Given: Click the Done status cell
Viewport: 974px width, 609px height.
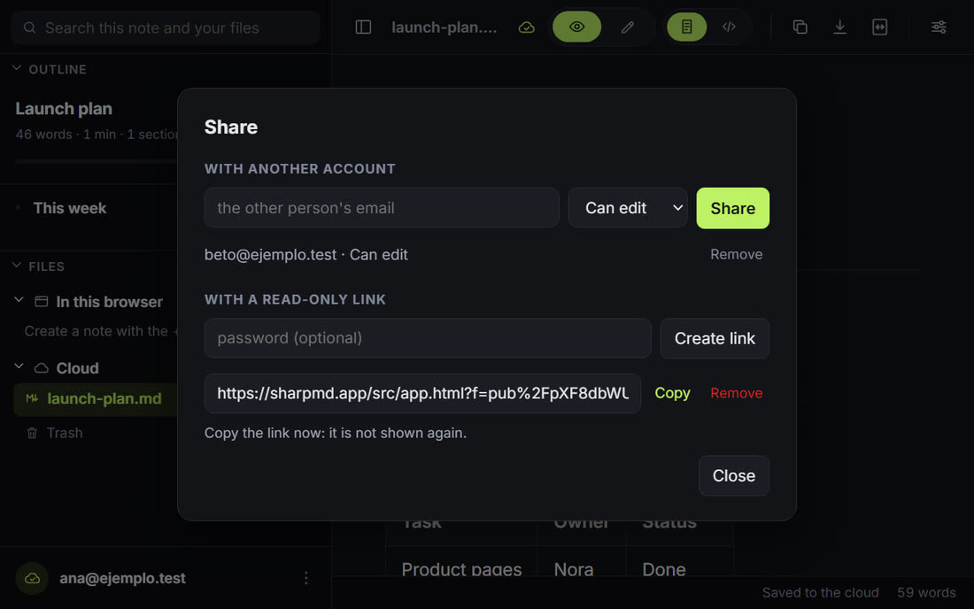Looking at the screenshot, I should [664, 569].
